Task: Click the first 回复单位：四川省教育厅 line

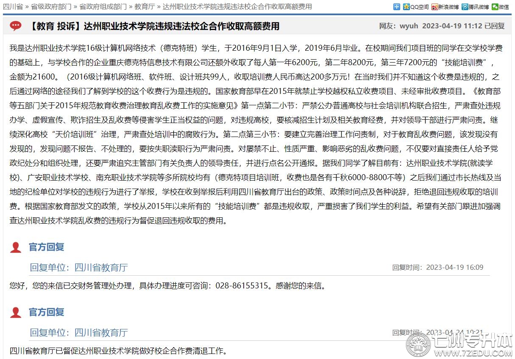Action: [x=78, y=268]
